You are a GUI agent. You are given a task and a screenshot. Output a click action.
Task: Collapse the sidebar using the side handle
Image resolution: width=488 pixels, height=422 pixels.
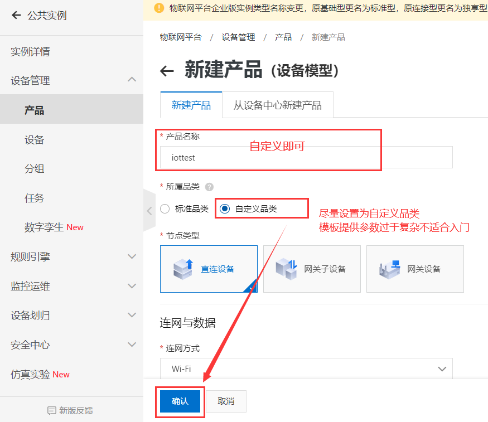click(x=149, y=211)
